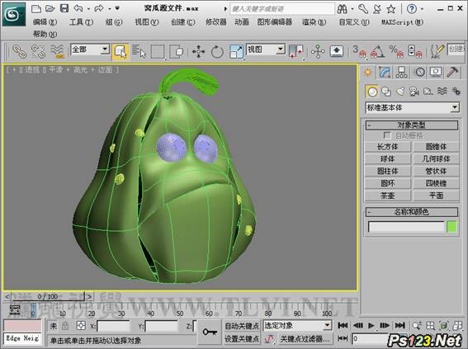468x349 pixels.
Task: Open the Create panel tab
Action: coord(368,72)
